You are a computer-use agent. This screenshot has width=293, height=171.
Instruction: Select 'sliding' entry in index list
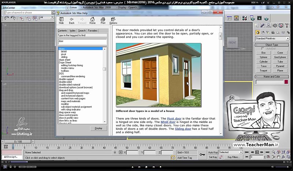tap(64, 57)
